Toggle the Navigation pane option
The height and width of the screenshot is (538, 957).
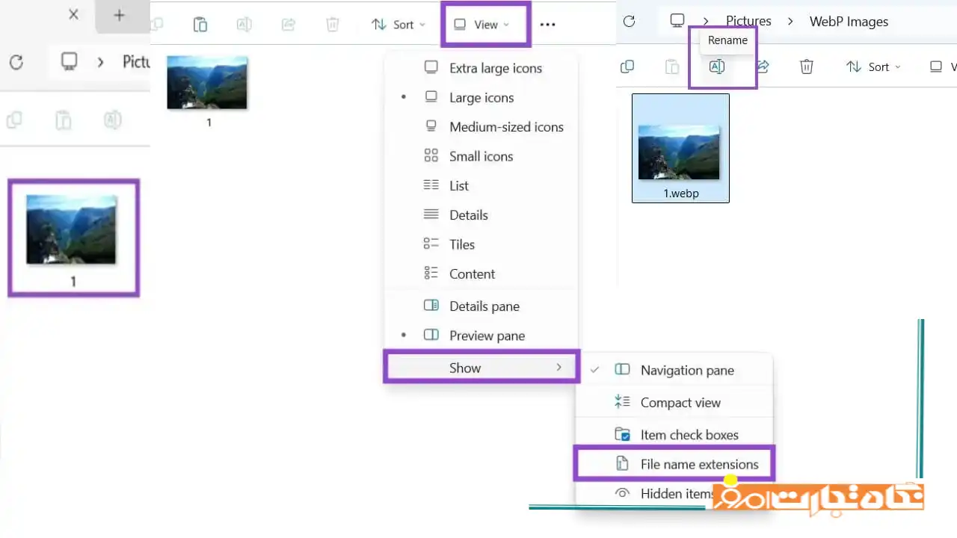point(687,370)
